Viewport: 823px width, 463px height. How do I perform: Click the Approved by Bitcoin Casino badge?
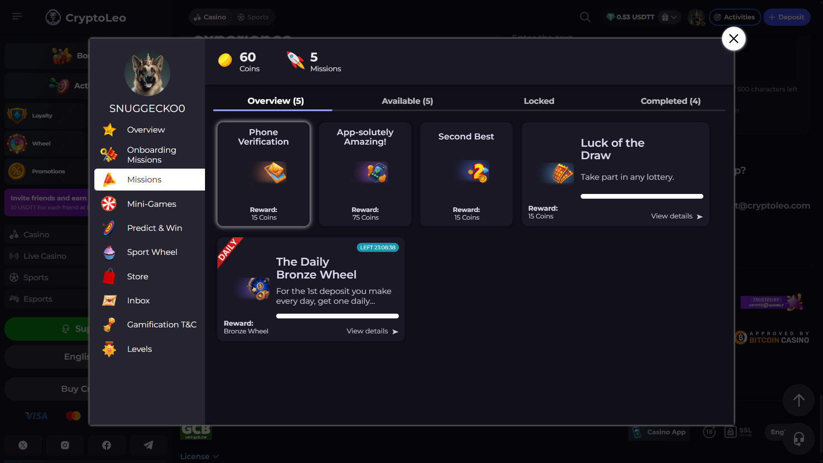click(x=772, y=337)
